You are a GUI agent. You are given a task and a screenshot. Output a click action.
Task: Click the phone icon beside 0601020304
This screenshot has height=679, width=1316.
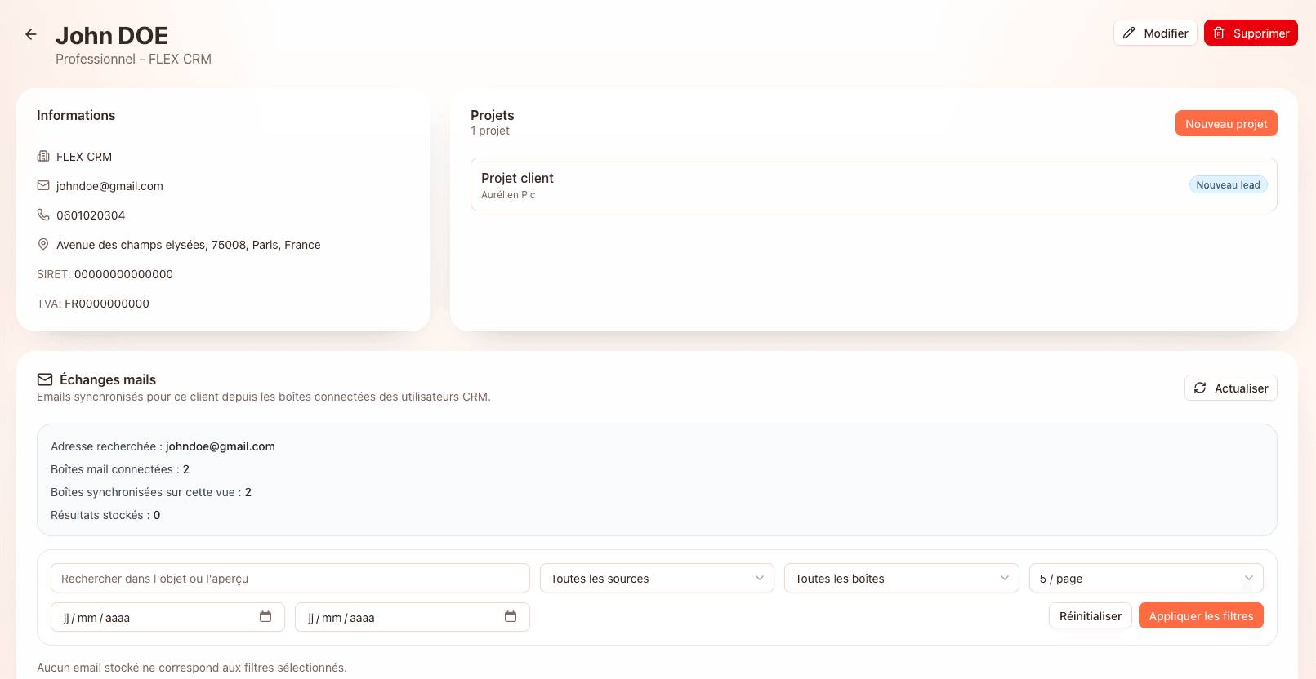[x=43, y=215]
